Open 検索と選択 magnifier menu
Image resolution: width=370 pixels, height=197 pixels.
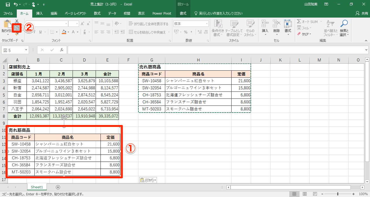click(x=344, y=28)
